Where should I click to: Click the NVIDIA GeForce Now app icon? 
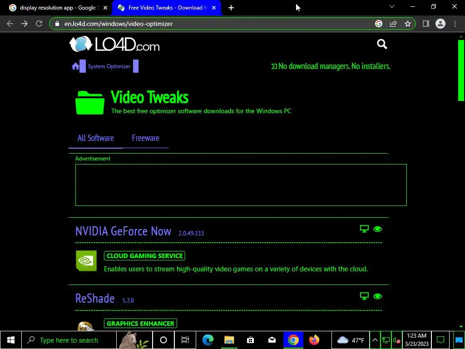[x=86, y=261]
